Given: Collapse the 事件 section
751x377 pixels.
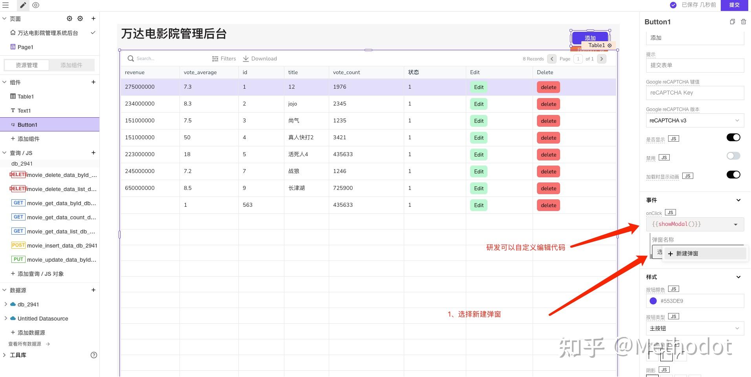Looking at the screenshot, I should (738, 200).
